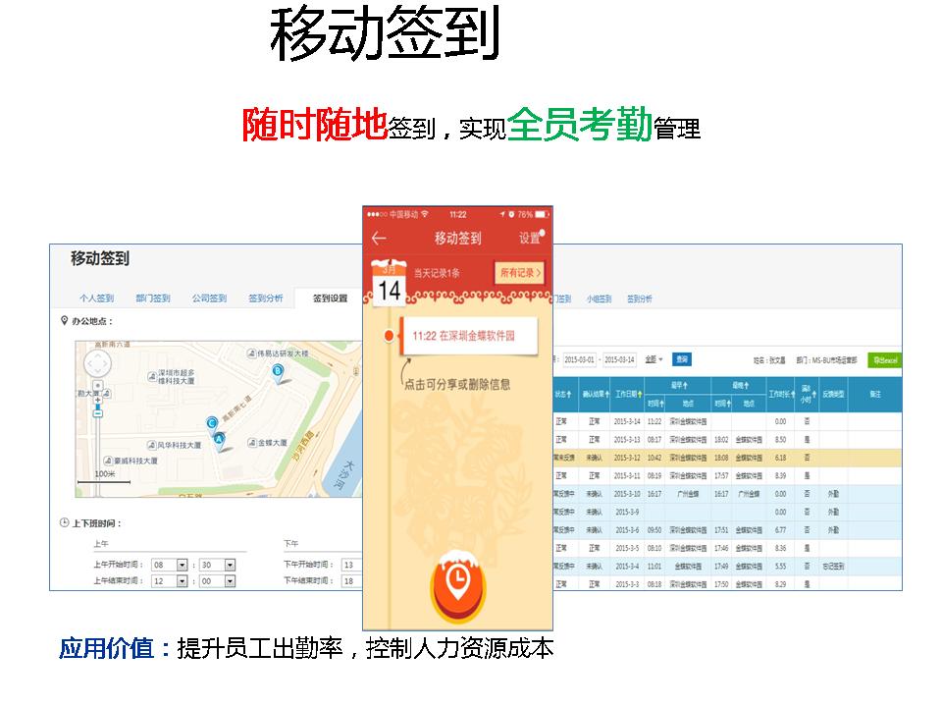Image resolution: width=942 pixels, height=707 pixels.
Task: Click map marker C
Action: click(211, 423)
